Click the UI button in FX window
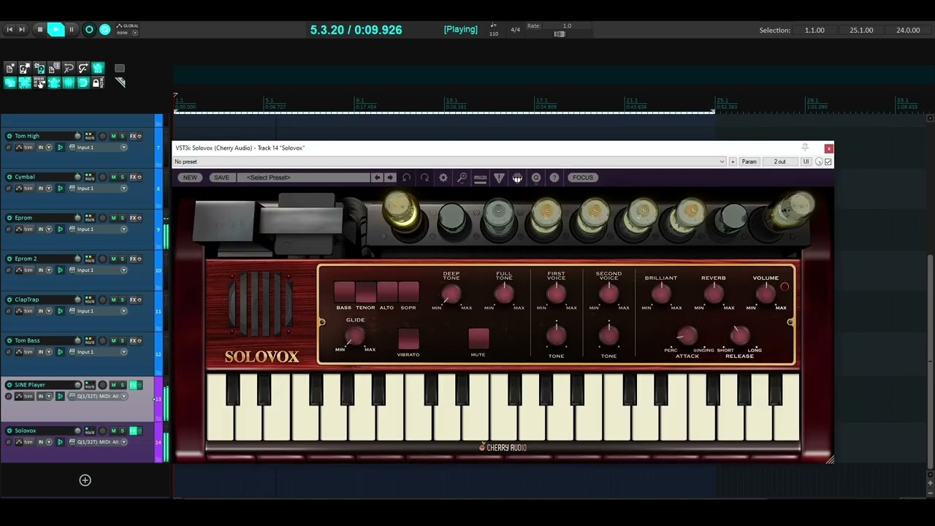Viewport: 935px width, 526px height. [x=806, y=161]
